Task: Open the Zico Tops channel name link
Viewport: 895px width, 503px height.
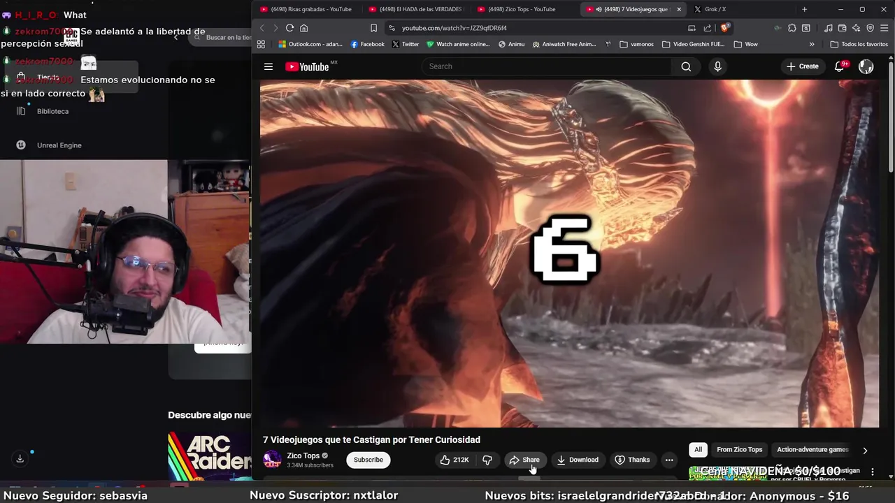Action: pyautogui.click(x=303, y=455)
